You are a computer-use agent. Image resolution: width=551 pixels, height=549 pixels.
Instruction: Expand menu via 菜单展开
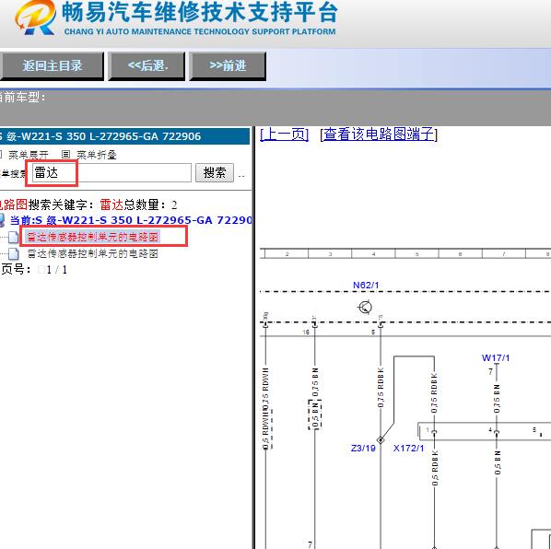[x=29, y=155]
